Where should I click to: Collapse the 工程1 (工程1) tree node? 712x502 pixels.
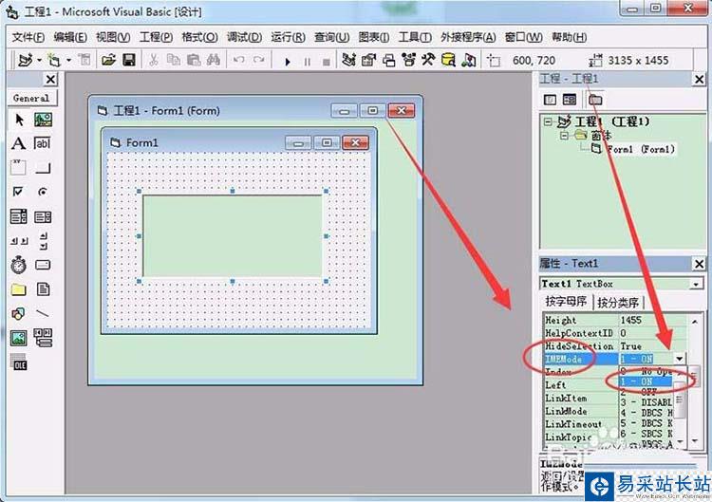pyautogui.click(x=548, y=121)
